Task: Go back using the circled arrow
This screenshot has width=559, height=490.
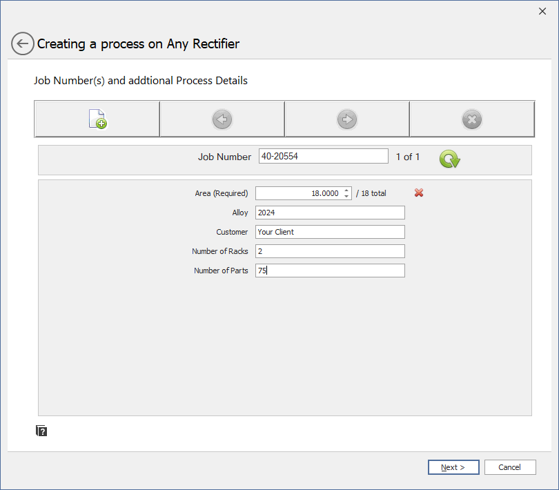Action: (x=22, y=44)
